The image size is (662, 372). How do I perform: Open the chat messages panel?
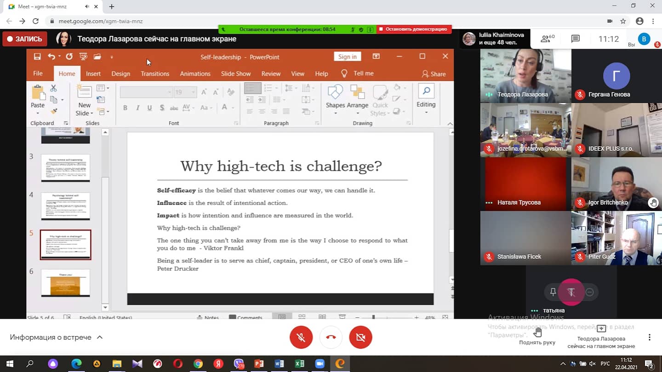click(x=575, y=39)
